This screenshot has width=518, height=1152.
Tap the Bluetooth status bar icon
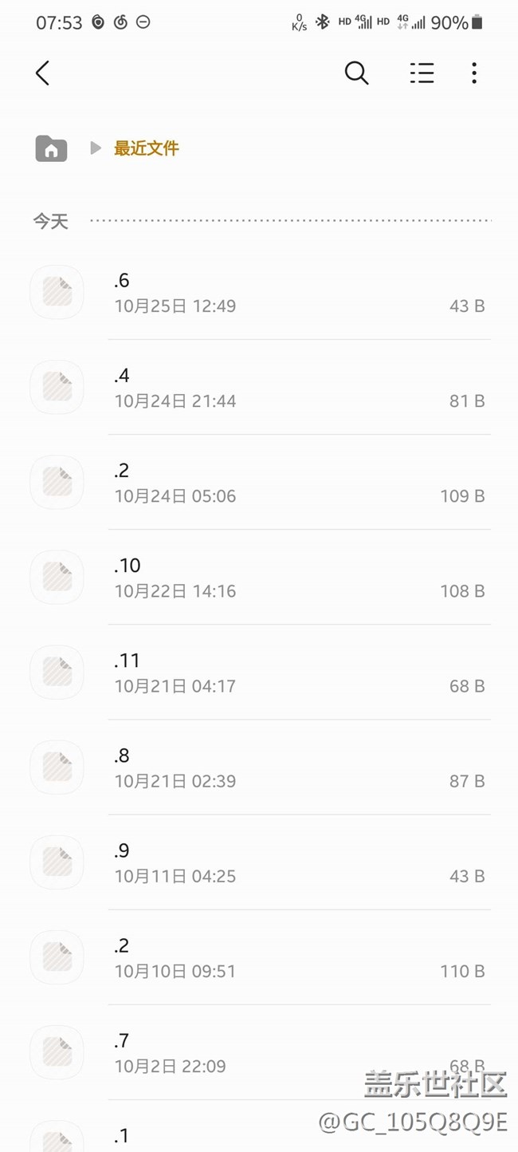pyautogui.click(x=322, y=22)
